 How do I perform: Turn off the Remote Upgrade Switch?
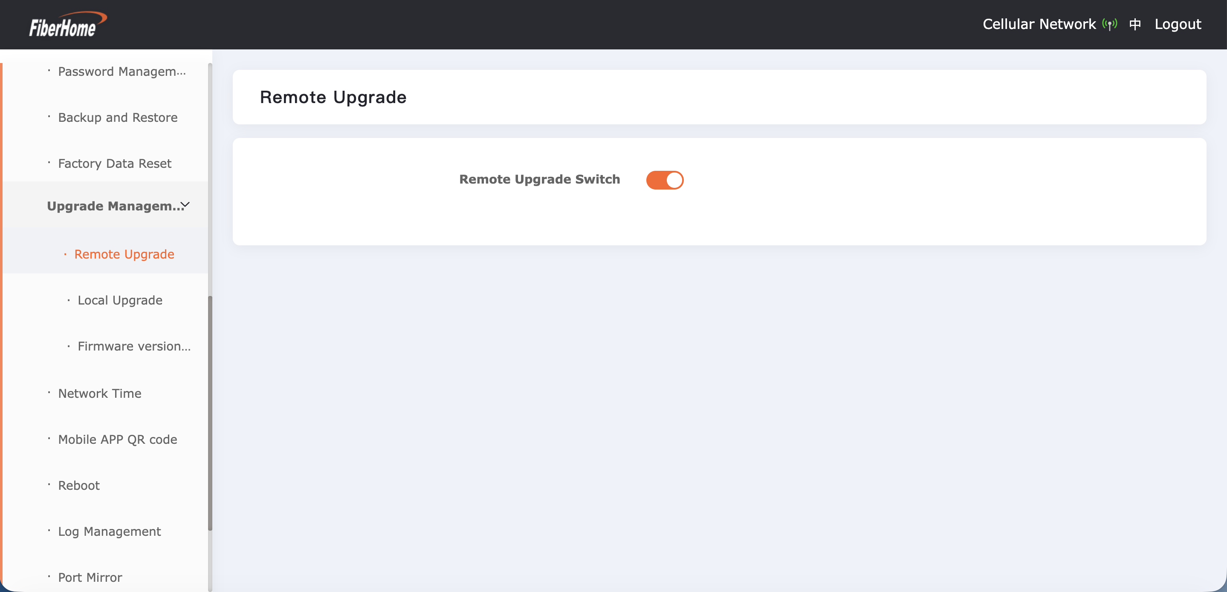[x=665, y=180]
